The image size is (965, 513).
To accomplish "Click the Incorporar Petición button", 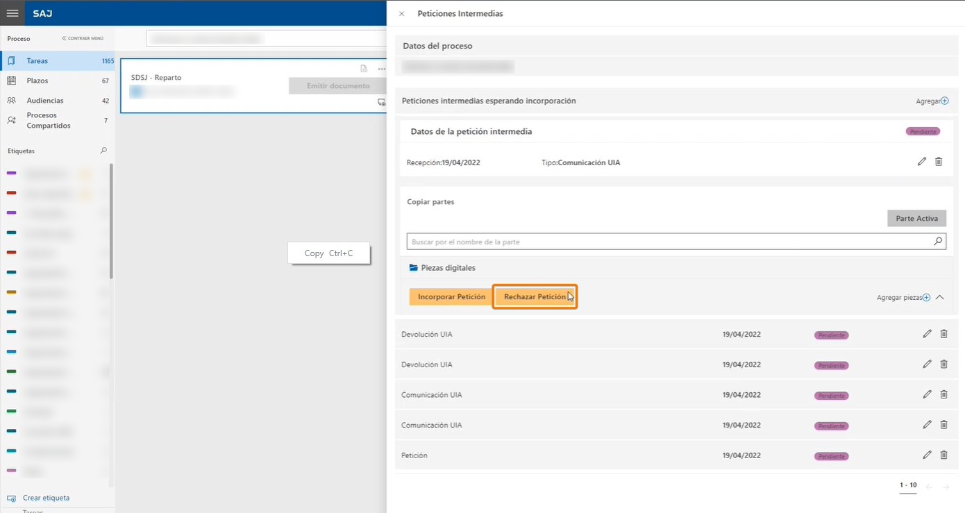I will (x=451, y=296).
